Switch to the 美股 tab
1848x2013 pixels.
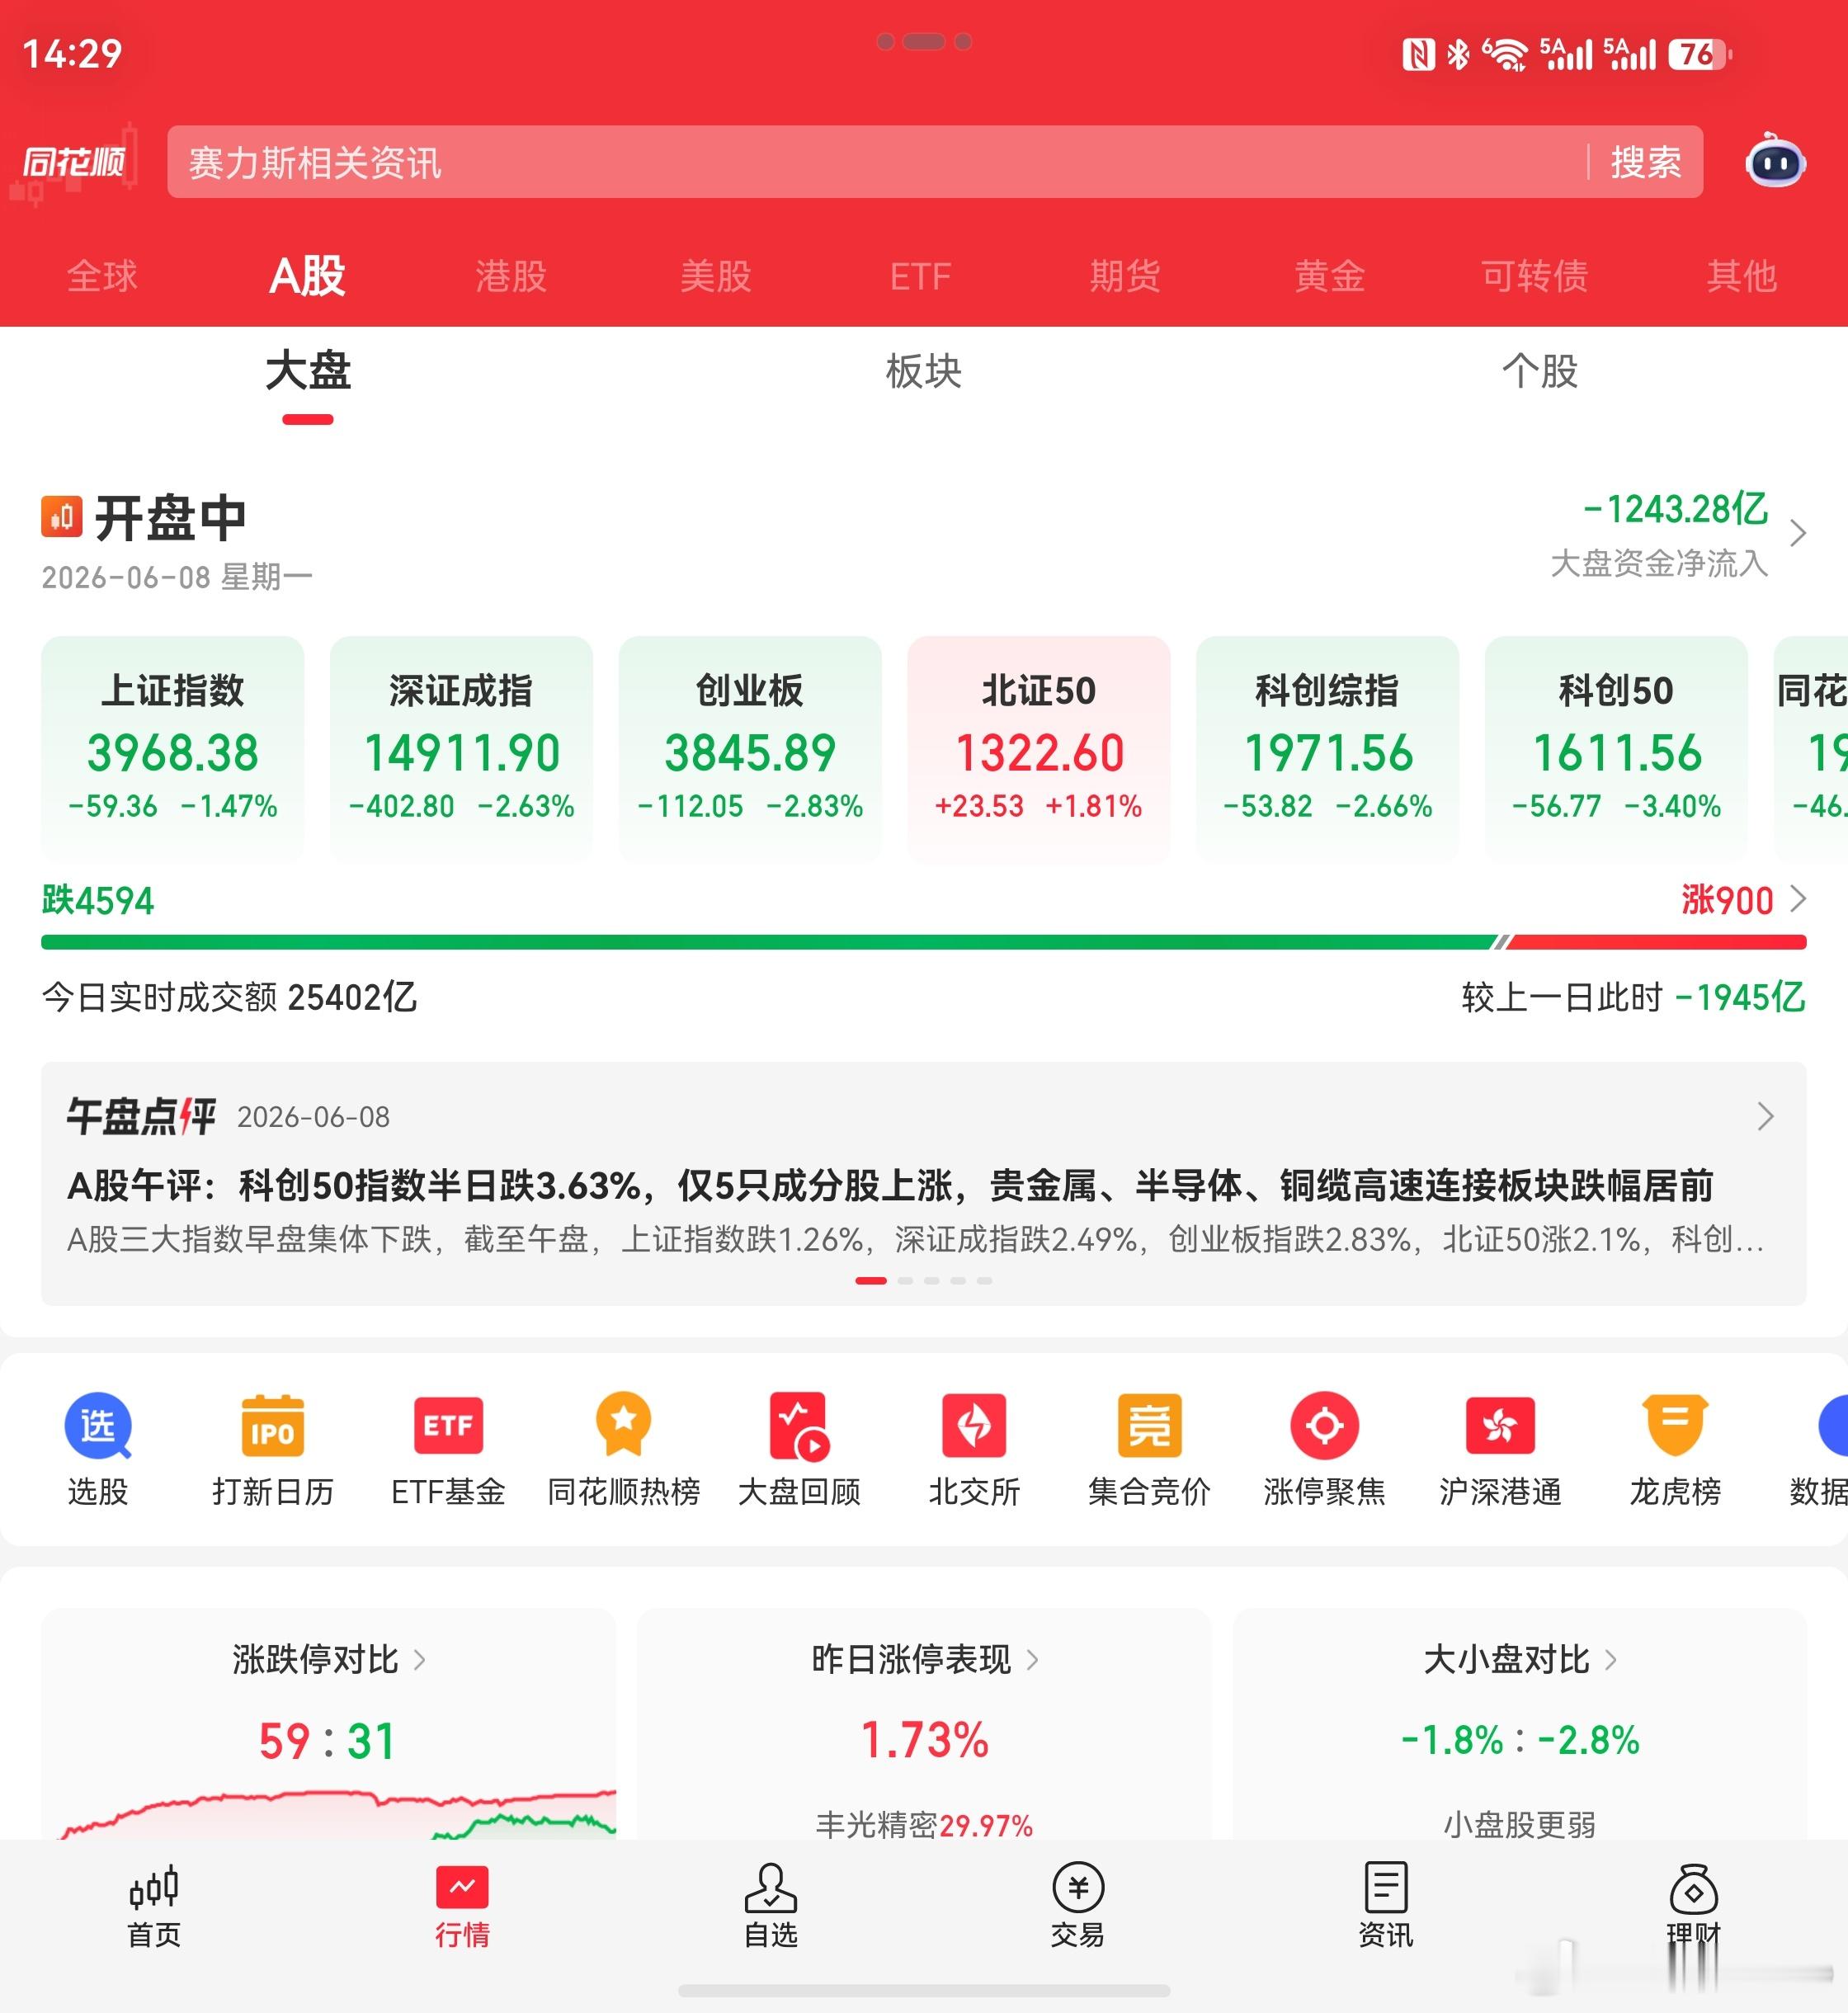click(716, 276)
